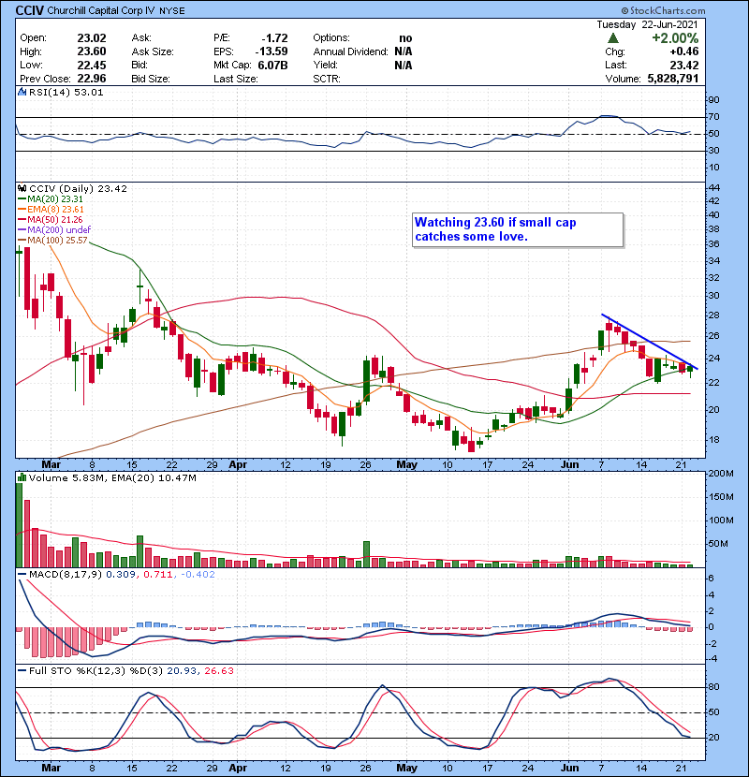Image resolution: width=749 pixels, height=777 pixels.
Task: Click the Volume value 5,828,791
Action: (672, 79)
